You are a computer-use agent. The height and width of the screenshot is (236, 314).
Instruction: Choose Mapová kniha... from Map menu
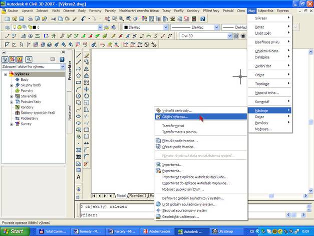coord(270,93)
